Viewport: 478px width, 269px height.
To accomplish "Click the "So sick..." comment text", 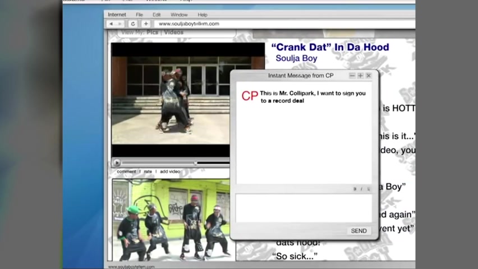I will point(295,256).
